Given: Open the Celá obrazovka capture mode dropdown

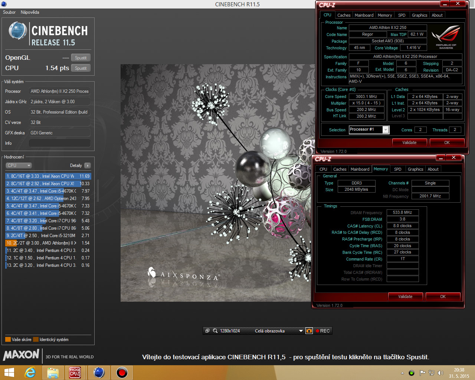Looking at the screenshot, I should [301, 331].
